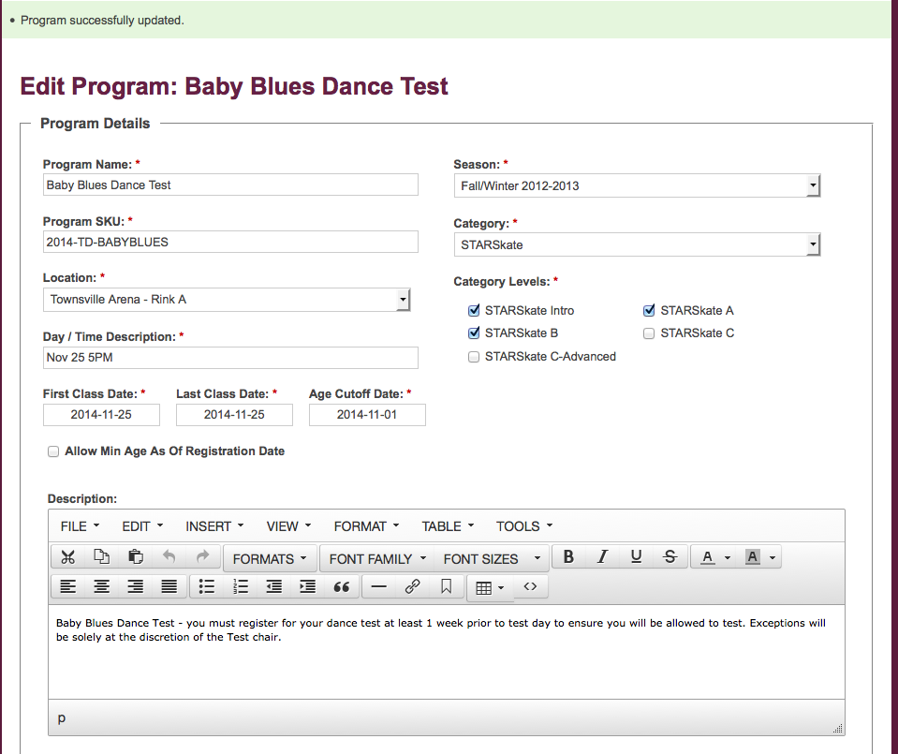Apply the background highlight color

tap(753, 557)
